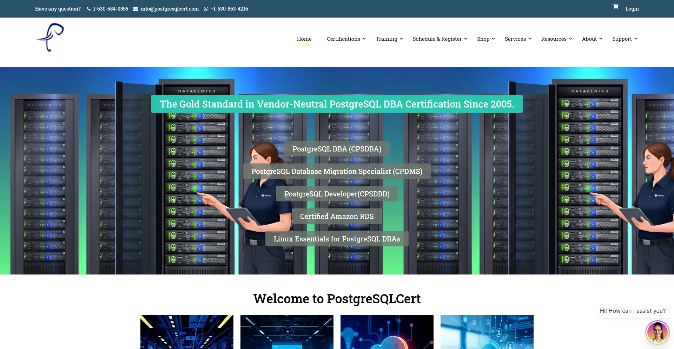
Task: Open the second server corridor thumbnail
Action: tap(287, 332)
